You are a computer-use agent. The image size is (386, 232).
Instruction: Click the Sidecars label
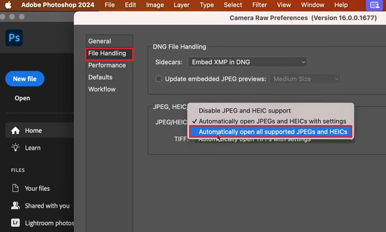(x=169, y=62)
